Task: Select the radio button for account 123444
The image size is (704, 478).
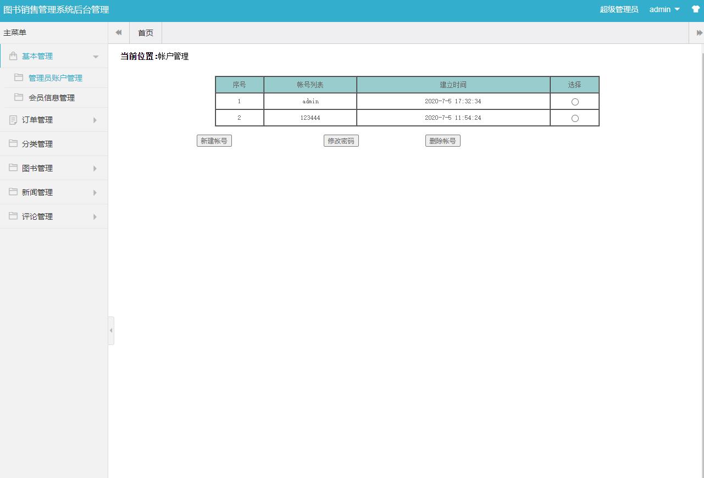Action: [574, 118]
